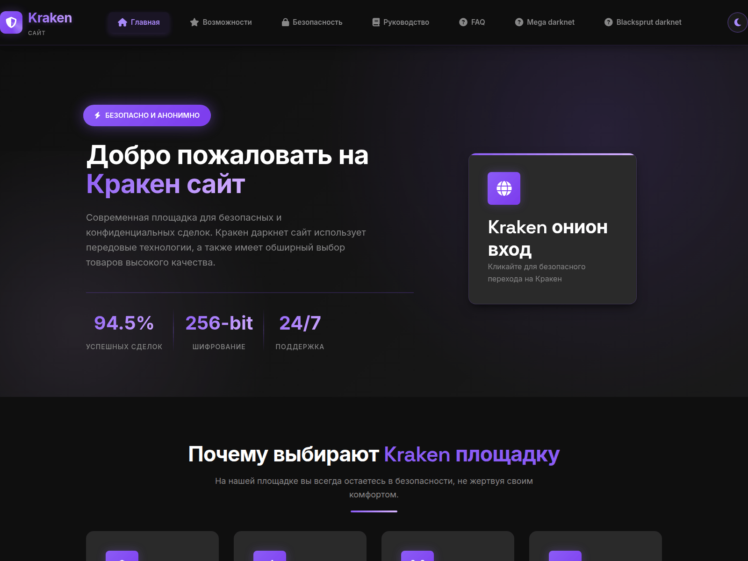Toggle the moon theme switch

pos(737,22)
